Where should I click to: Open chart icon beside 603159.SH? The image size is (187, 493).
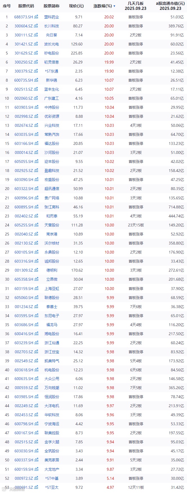tap(36, 289)
